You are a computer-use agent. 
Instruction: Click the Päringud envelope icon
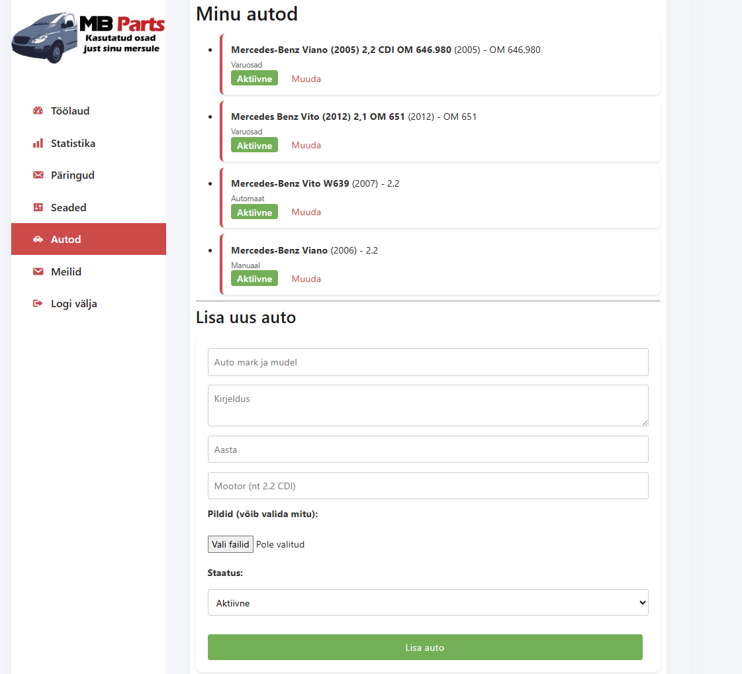38,175
